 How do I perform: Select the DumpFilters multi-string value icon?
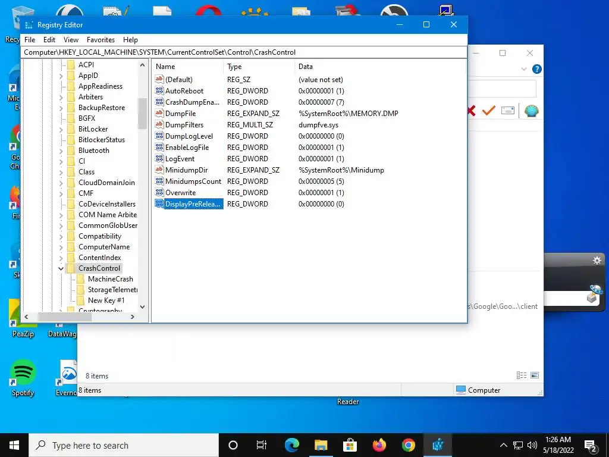pos(159,124)
